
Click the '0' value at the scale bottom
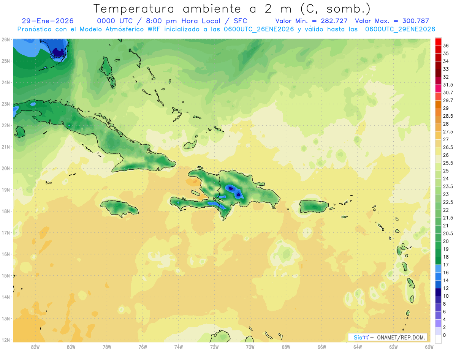pyautogui.click(x=445, y=335)
